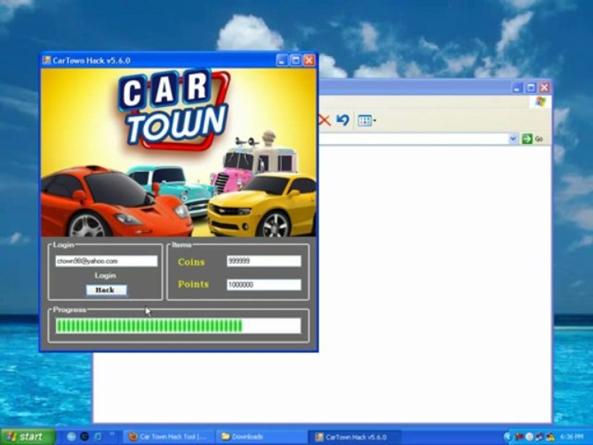Switch to CarTown Hack v5.6.0 taskbar button
Screen dimensions: 593x445
(x=353, y=437)
